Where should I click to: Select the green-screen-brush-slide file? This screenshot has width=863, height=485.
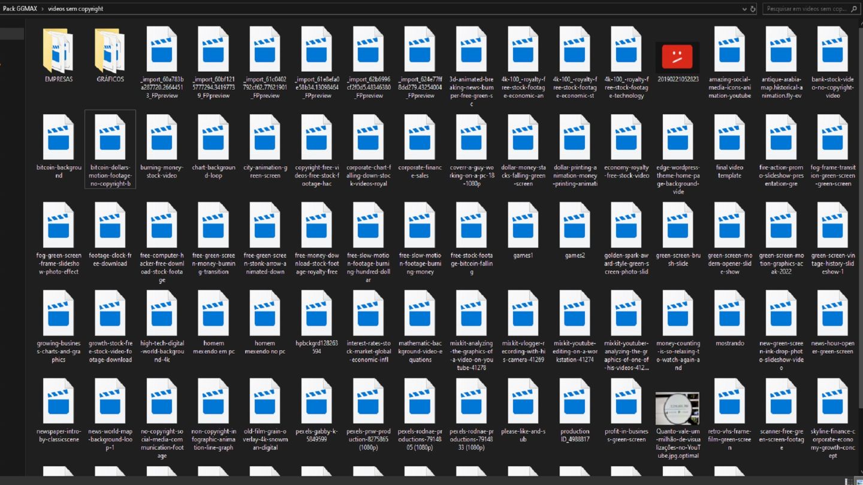[x=678, y=235]
